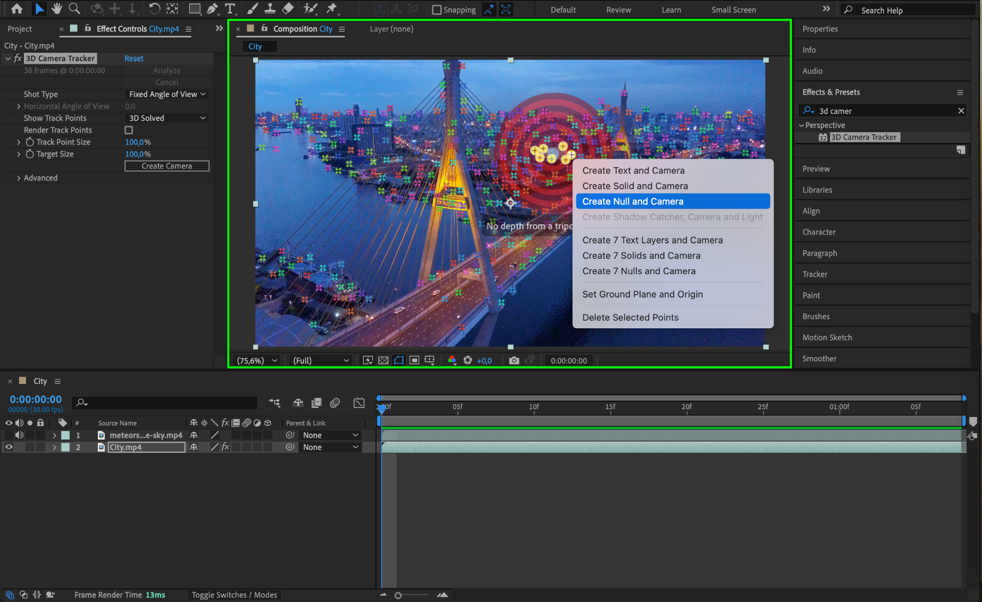Click the Reset link for 3D Camera Tracker

click(134, 58)
